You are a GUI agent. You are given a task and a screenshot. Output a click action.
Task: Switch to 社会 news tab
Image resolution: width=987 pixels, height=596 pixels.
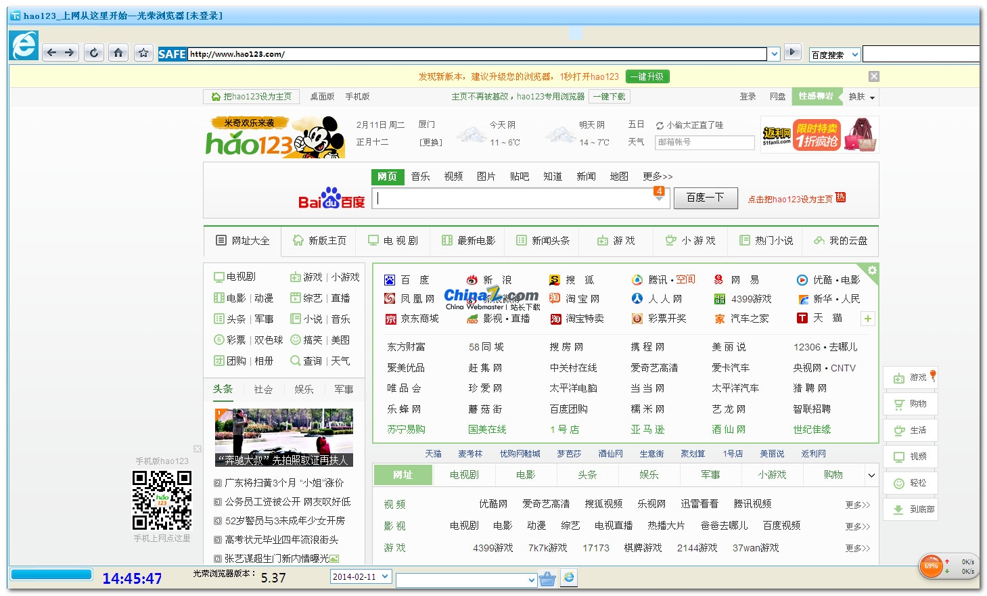[x=263, y=390]
